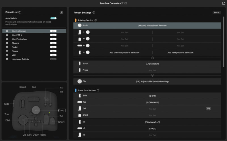The image size is (227, 141).
Task: Click the Scroll wheel icon in the settings row
Action: coord(80,63)
